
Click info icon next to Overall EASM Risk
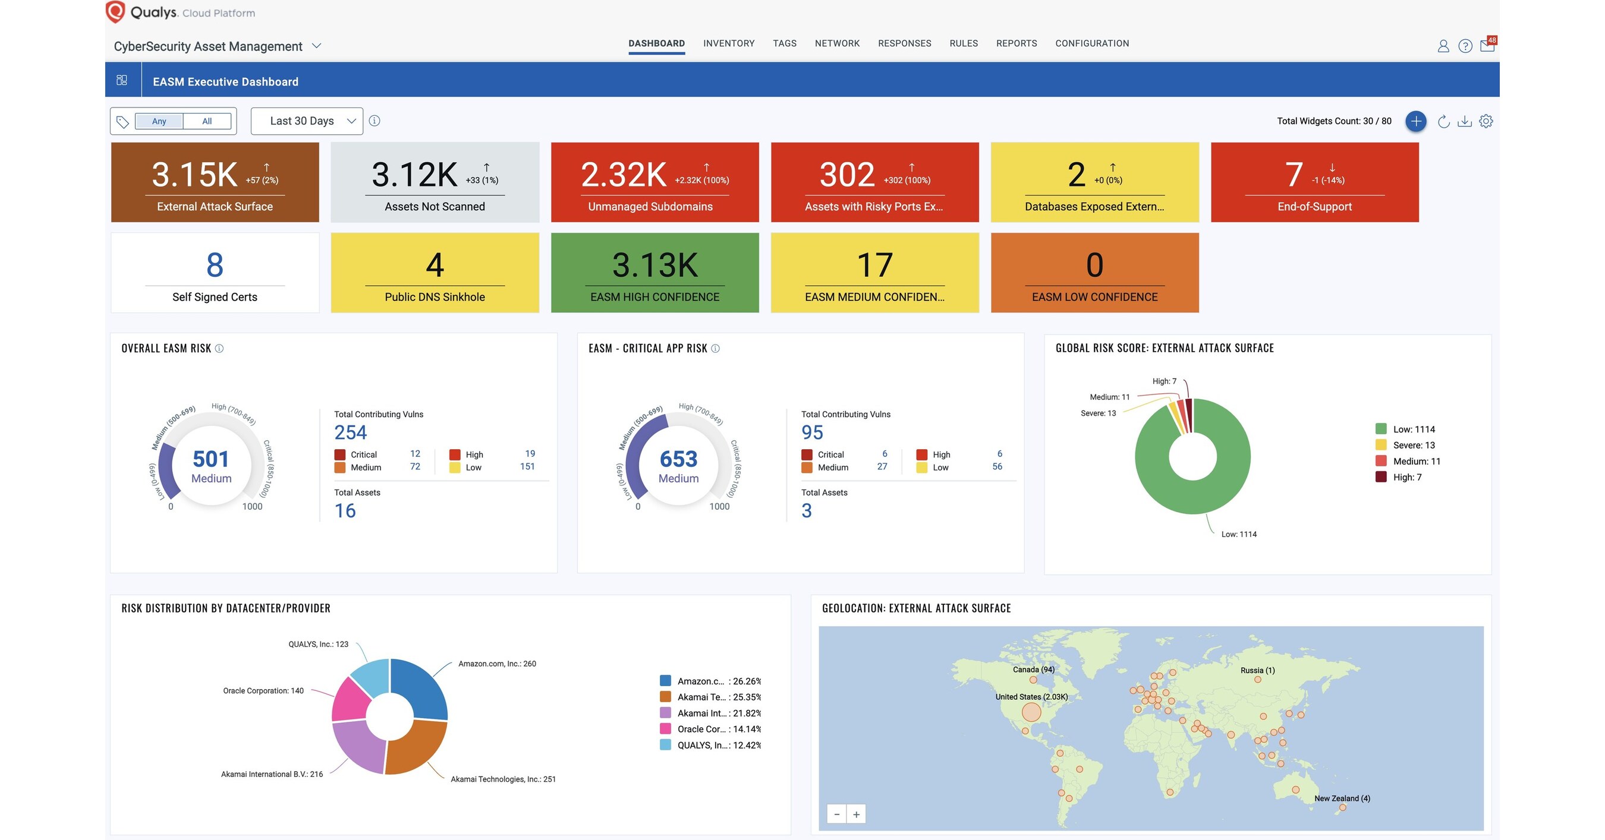(219, 349)
